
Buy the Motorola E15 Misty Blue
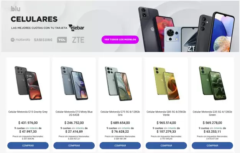pos(74,145)
